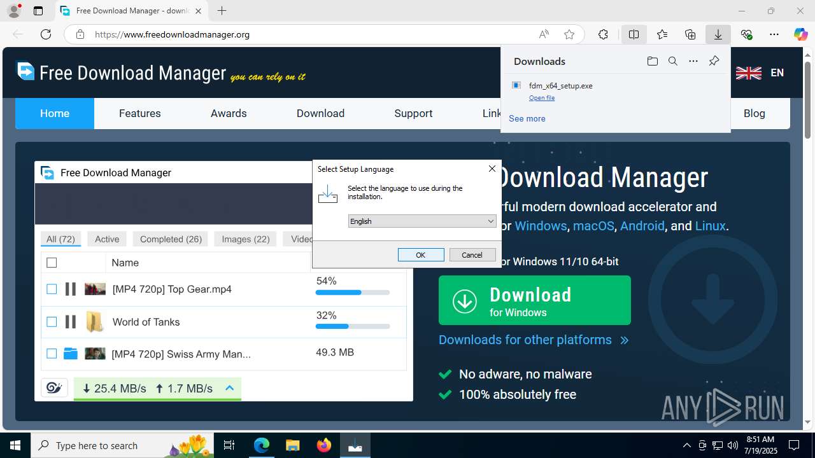The height and width of the screenshot is (458, 815).
Task: Cancel the Setup Language dialog
Action: 472,254
